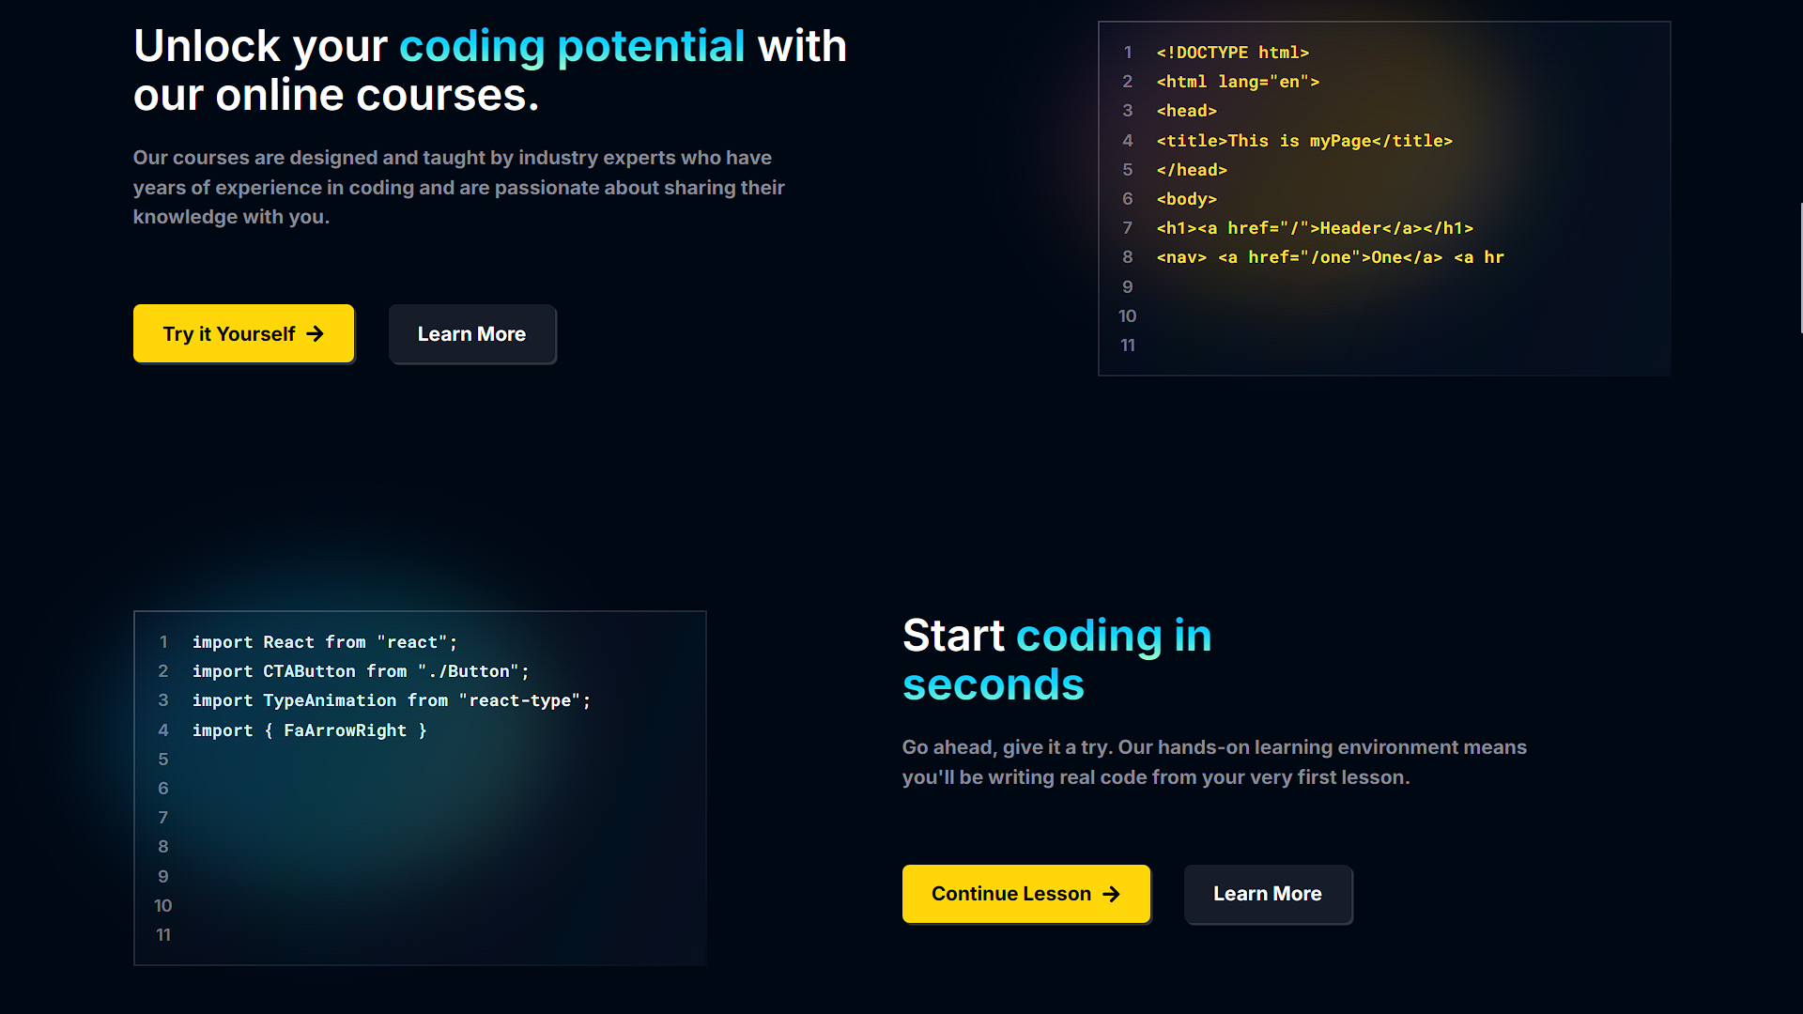Click line number 10 in the React code block
Screen dimensions: 1803x1014
click(163, 906)
